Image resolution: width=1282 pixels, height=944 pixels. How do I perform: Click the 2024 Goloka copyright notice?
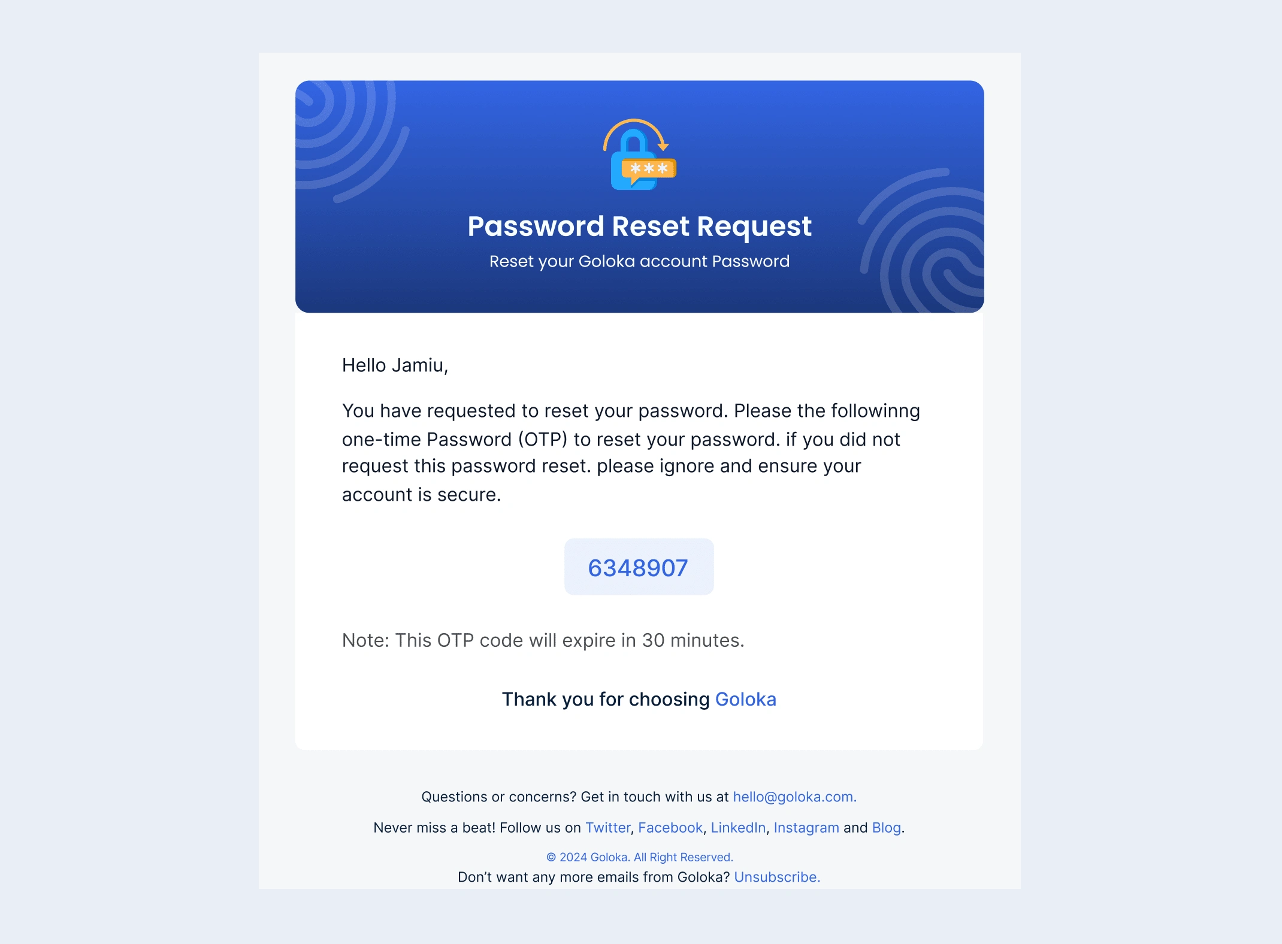pyautogui.click(x=639, y=857)
